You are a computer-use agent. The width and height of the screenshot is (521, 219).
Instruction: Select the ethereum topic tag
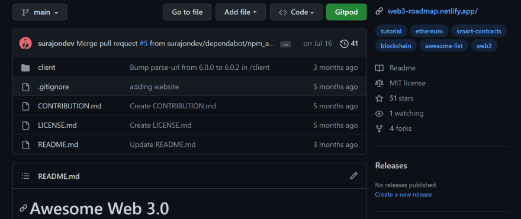[x=429, y=31]
